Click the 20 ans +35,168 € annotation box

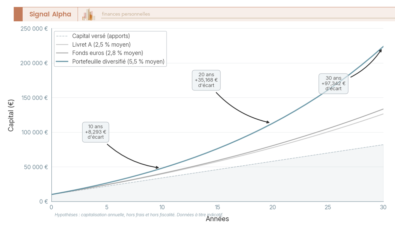[206, 80]
